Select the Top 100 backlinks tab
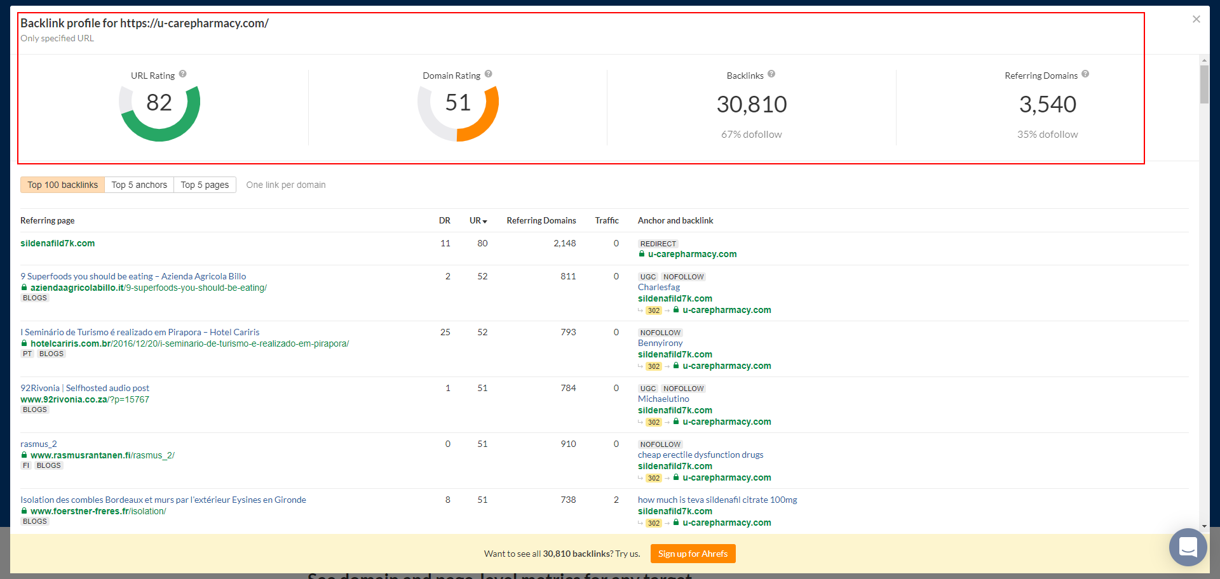Screen dimensions: 1220x579 [62, 185]
